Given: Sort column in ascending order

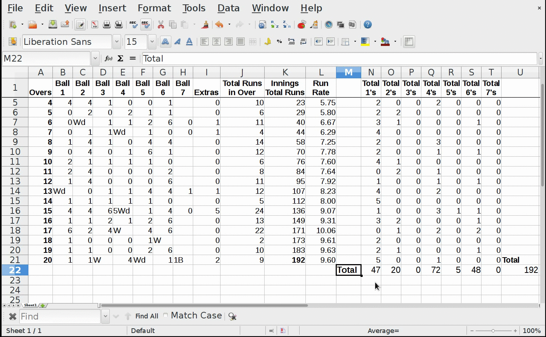Looking at the screenshot, I should tap(274, 25).
